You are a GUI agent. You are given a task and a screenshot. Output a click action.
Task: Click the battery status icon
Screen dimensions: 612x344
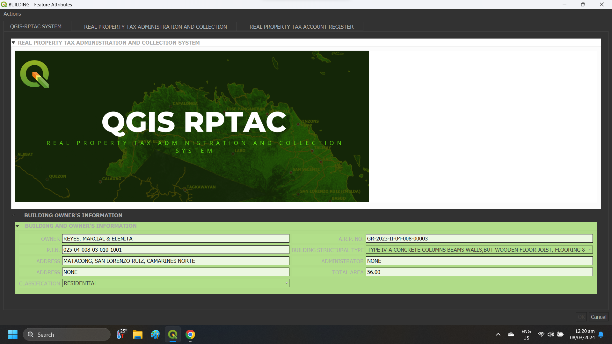561,334
